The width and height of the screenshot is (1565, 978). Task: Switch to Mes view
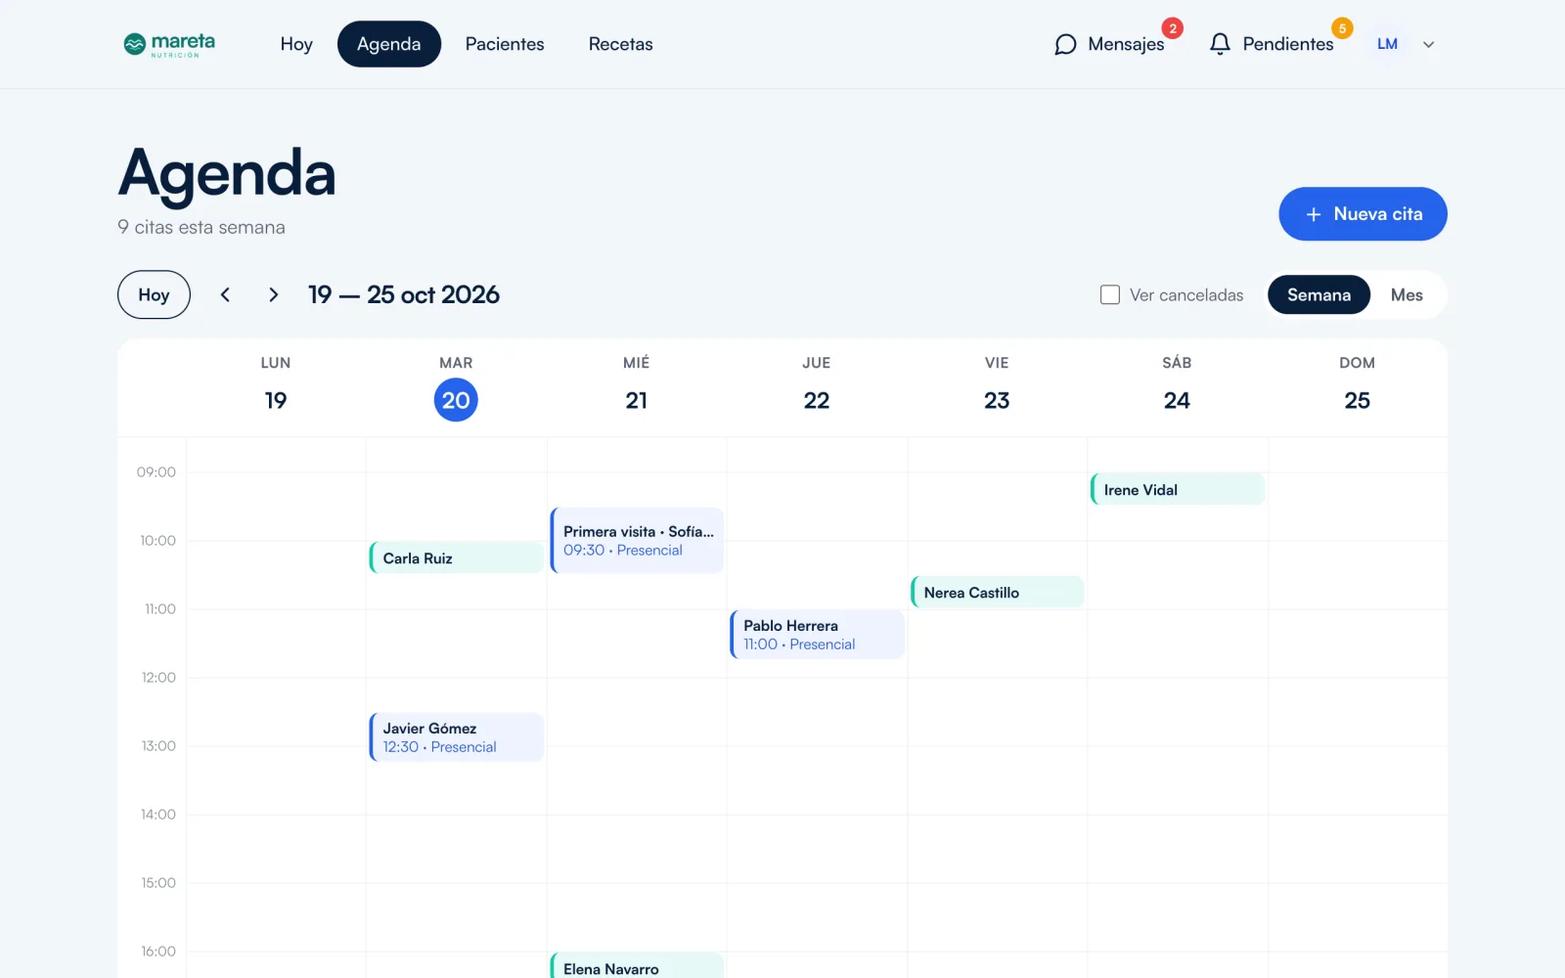tap(1407, 294)
